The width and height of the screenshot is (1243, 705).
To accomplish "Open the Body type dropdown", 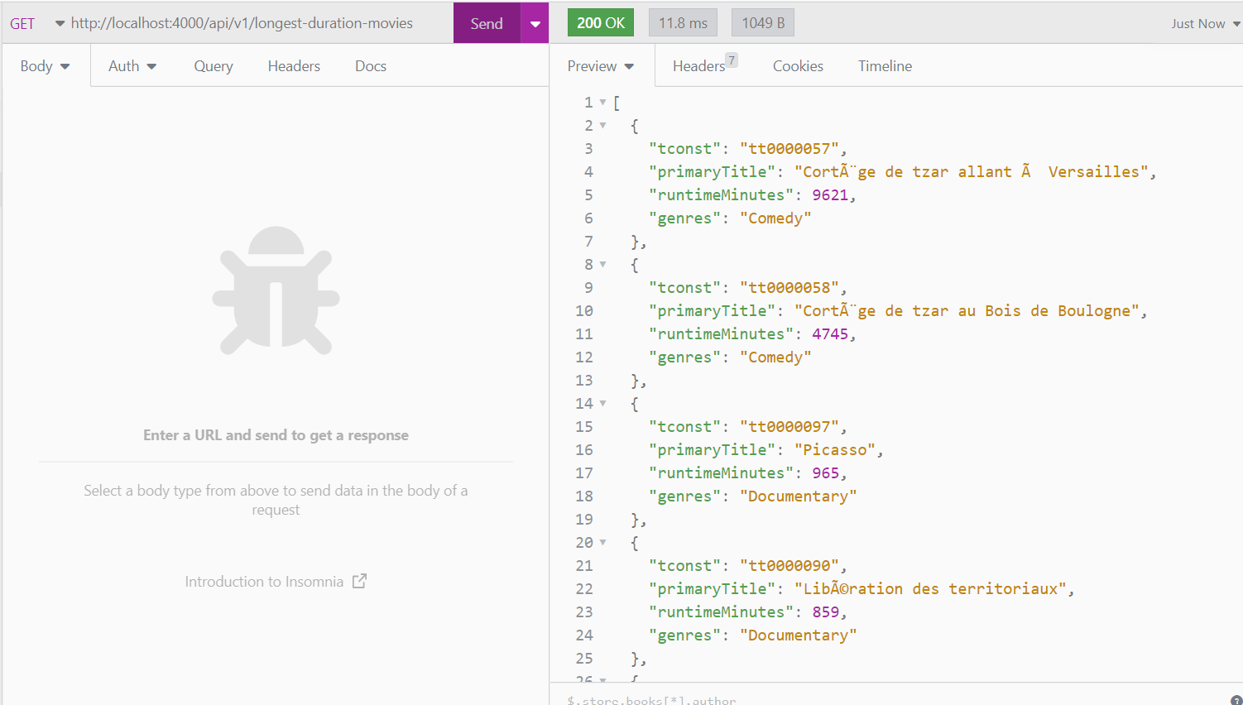I will point(46,65).
